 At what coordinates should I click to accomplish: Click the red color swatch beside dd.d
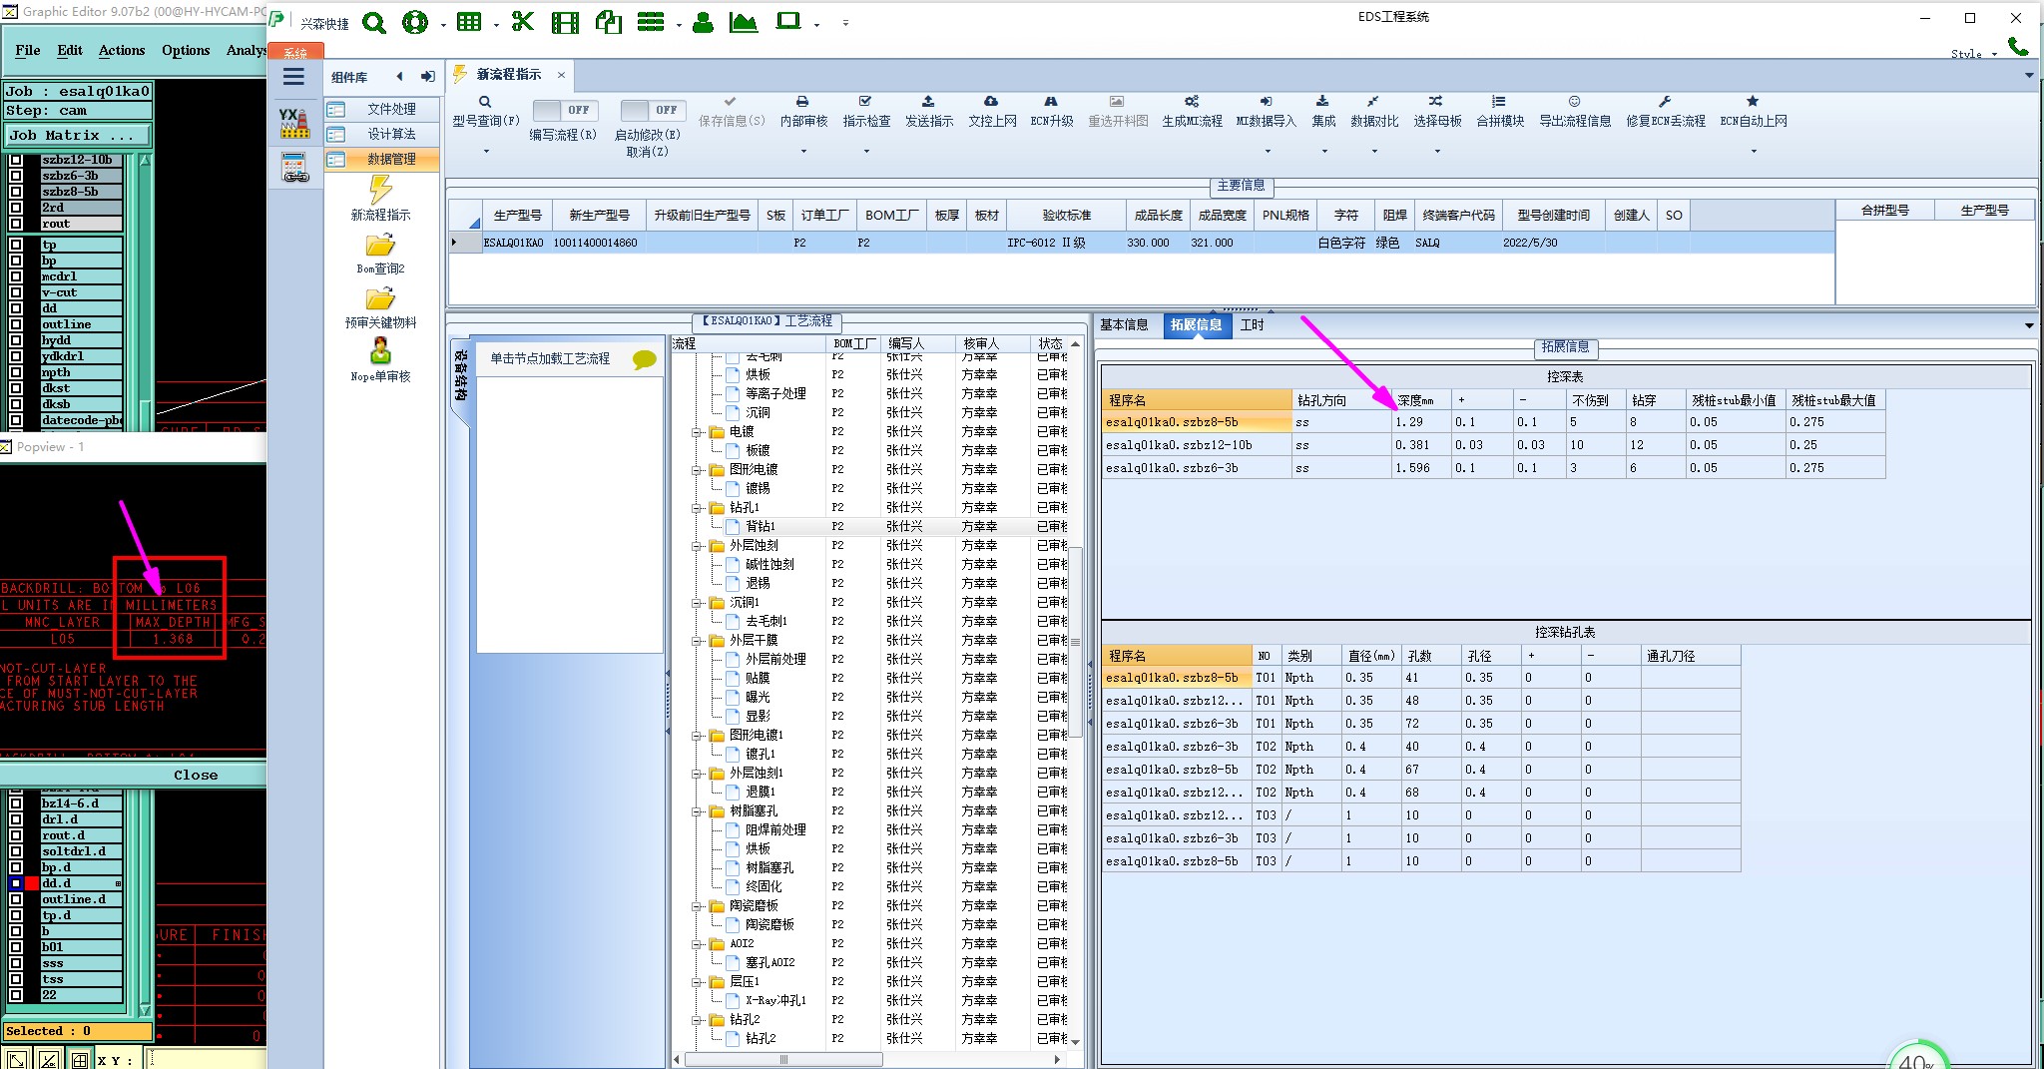32,883
